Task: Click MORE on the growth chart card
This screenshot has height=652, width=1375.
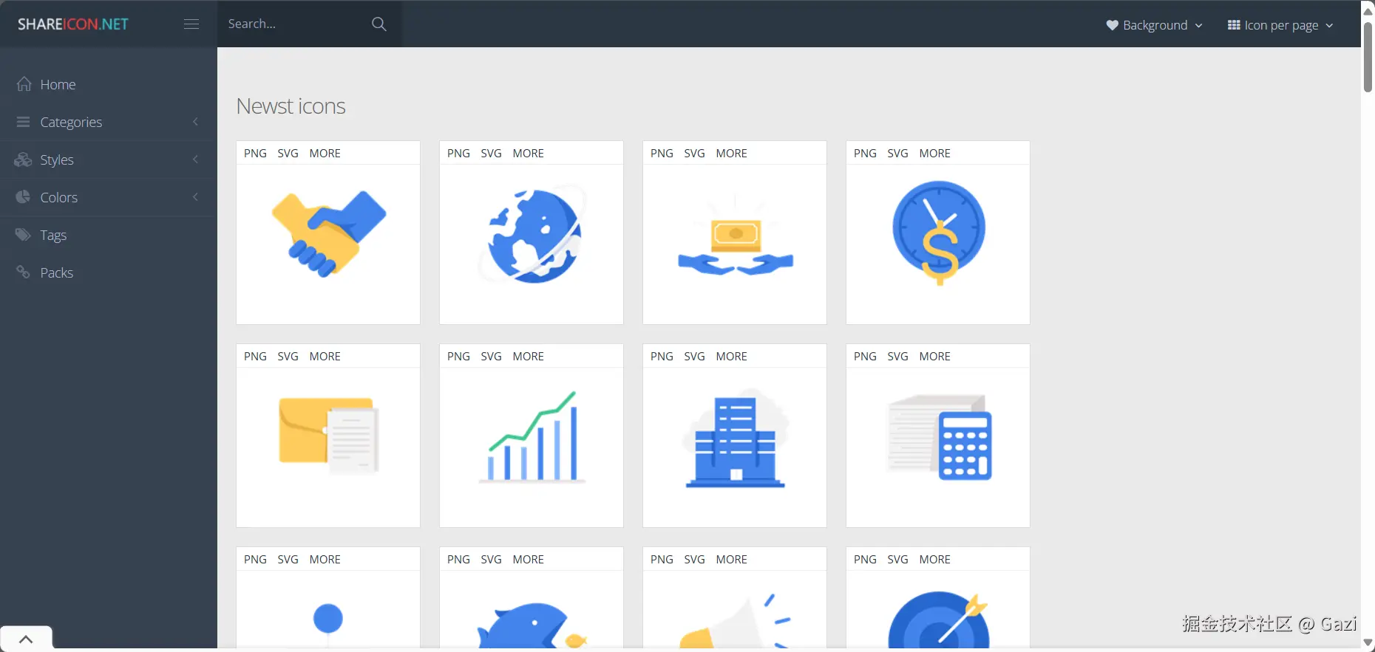Action: tap(528, 356)
